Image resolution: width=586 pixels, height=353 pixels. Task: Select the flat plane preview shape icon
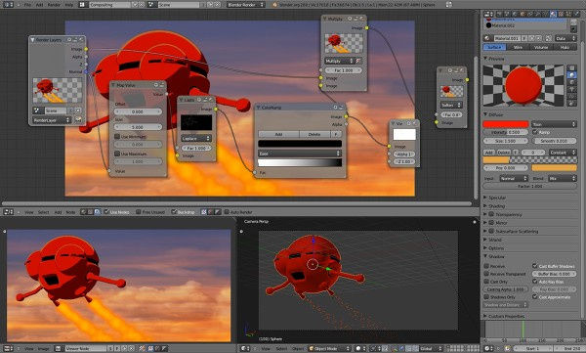tap(571, 68)
